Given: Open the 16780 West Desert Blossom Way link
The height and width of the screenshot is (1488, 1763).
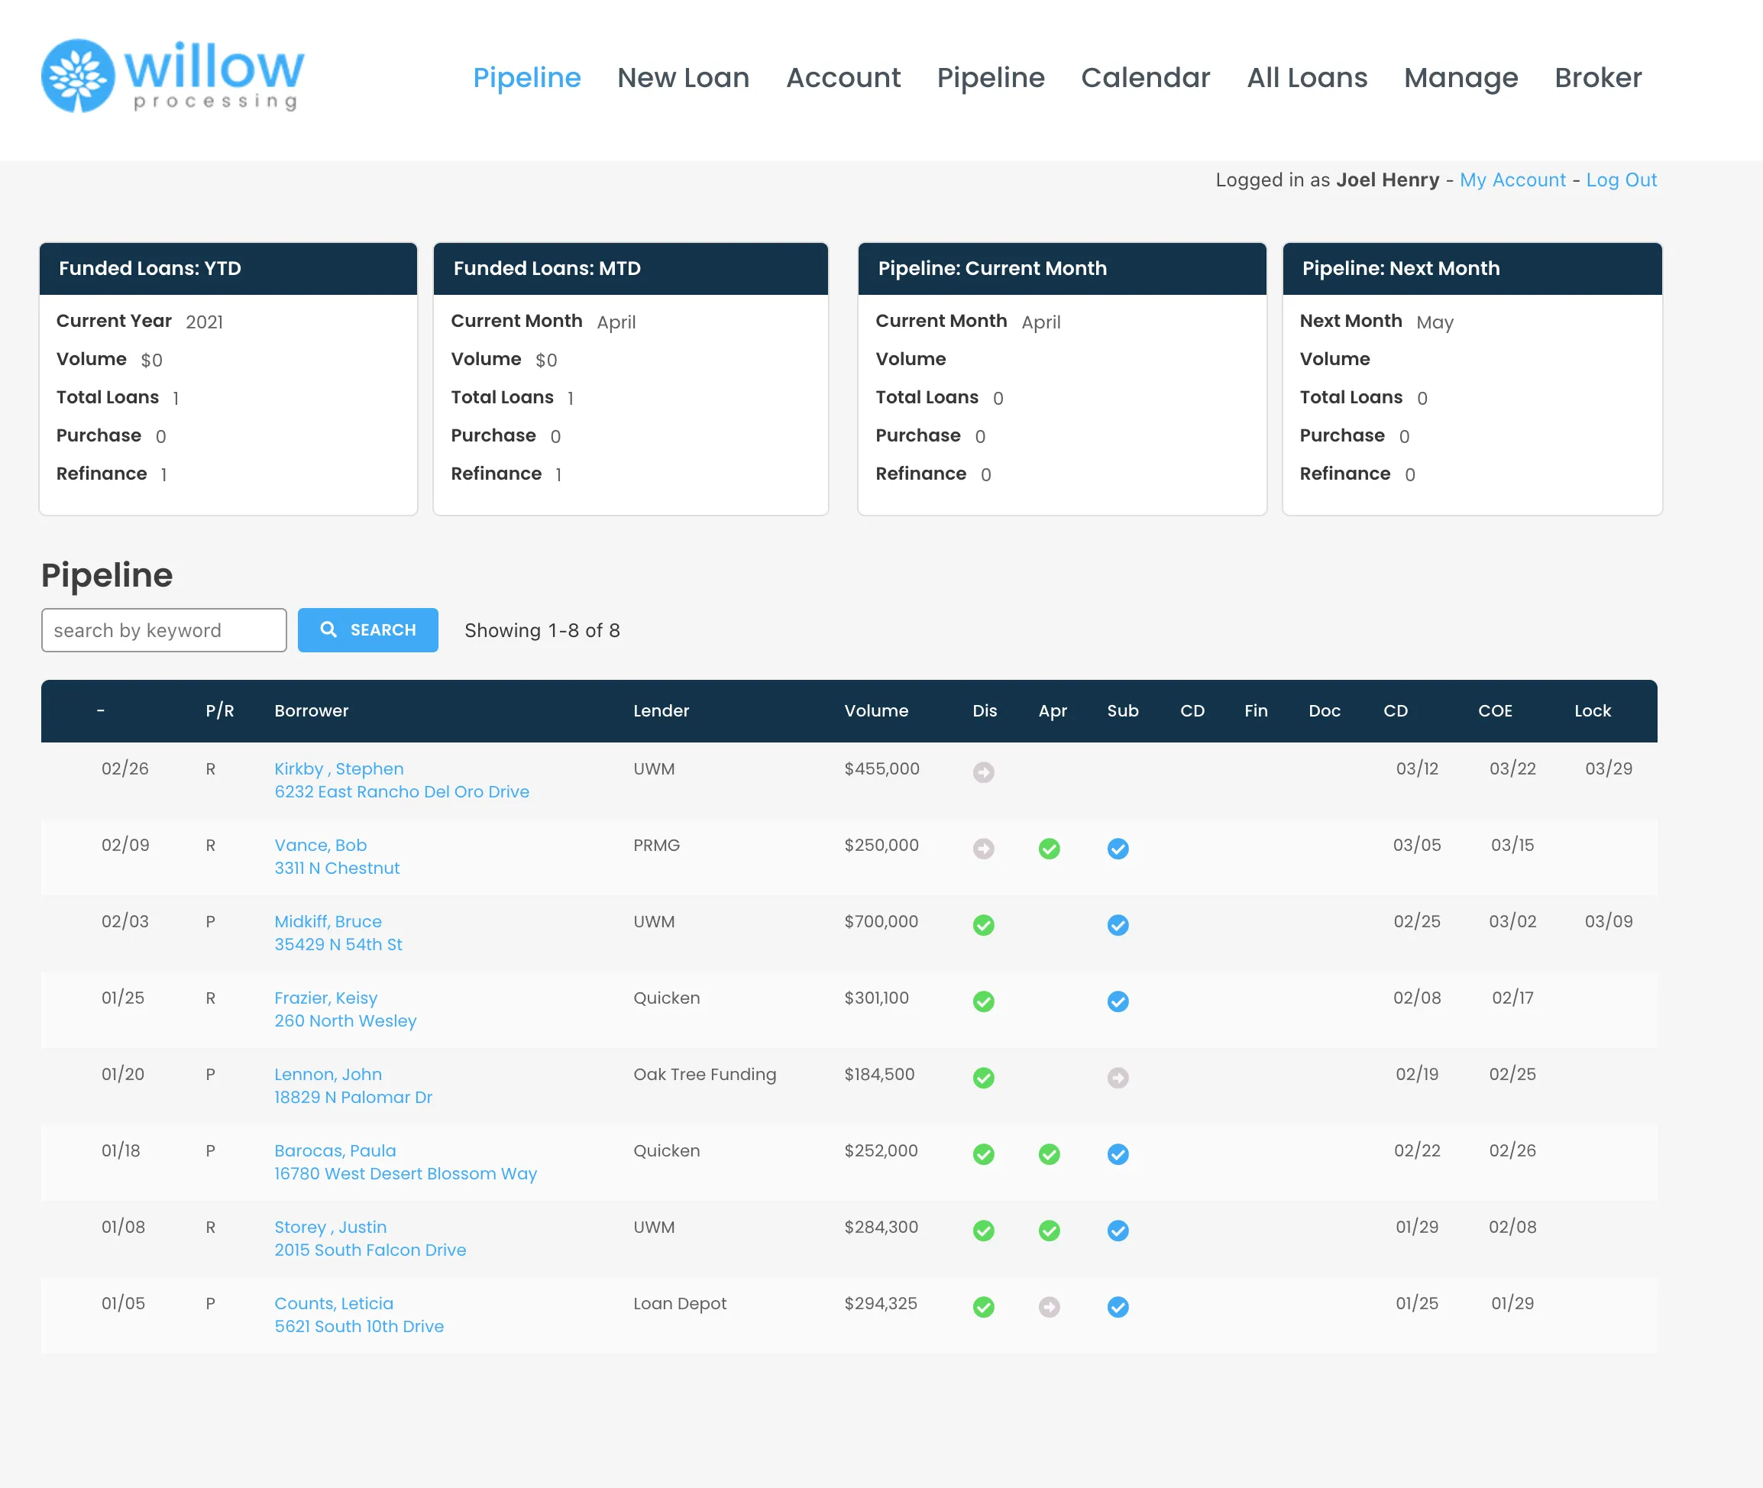Looking at the screenshot, I should point(406,1173).
